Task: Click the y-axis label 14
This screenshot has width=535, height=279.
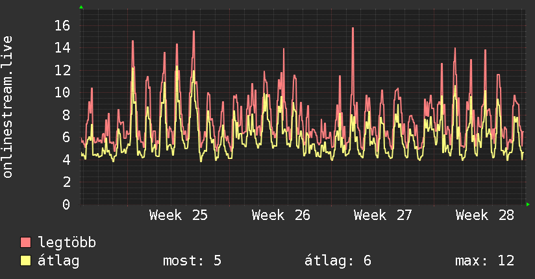Action: [x=62, y=48]
